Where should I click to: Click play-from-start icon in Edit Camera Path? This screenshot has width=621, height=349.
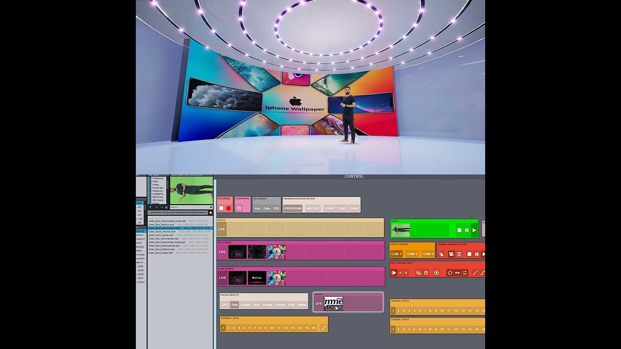tap(394, 273)
